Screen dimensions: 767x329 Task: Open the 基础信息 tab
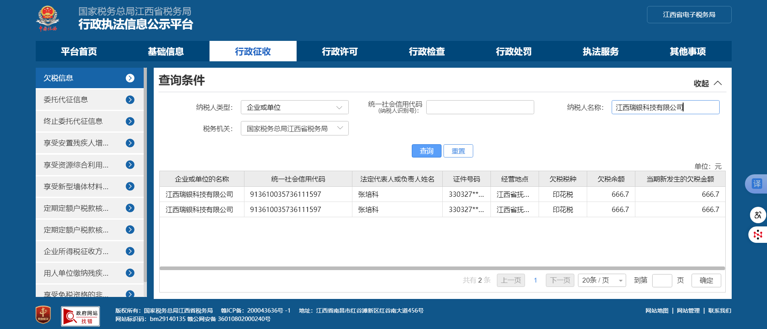[x=165, y=51]
